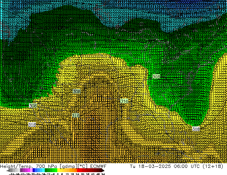Click the "54" scale value

coord(103,174)
